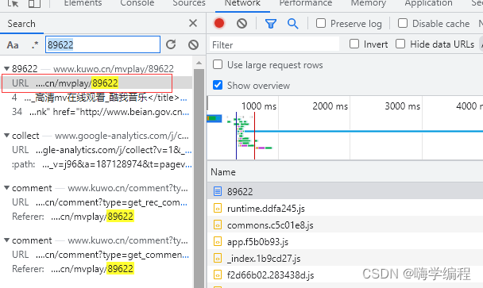Select URL comment?type=get_rec_com result
Image resolution: width=483 pixels, height=288 pixels.
97,202
